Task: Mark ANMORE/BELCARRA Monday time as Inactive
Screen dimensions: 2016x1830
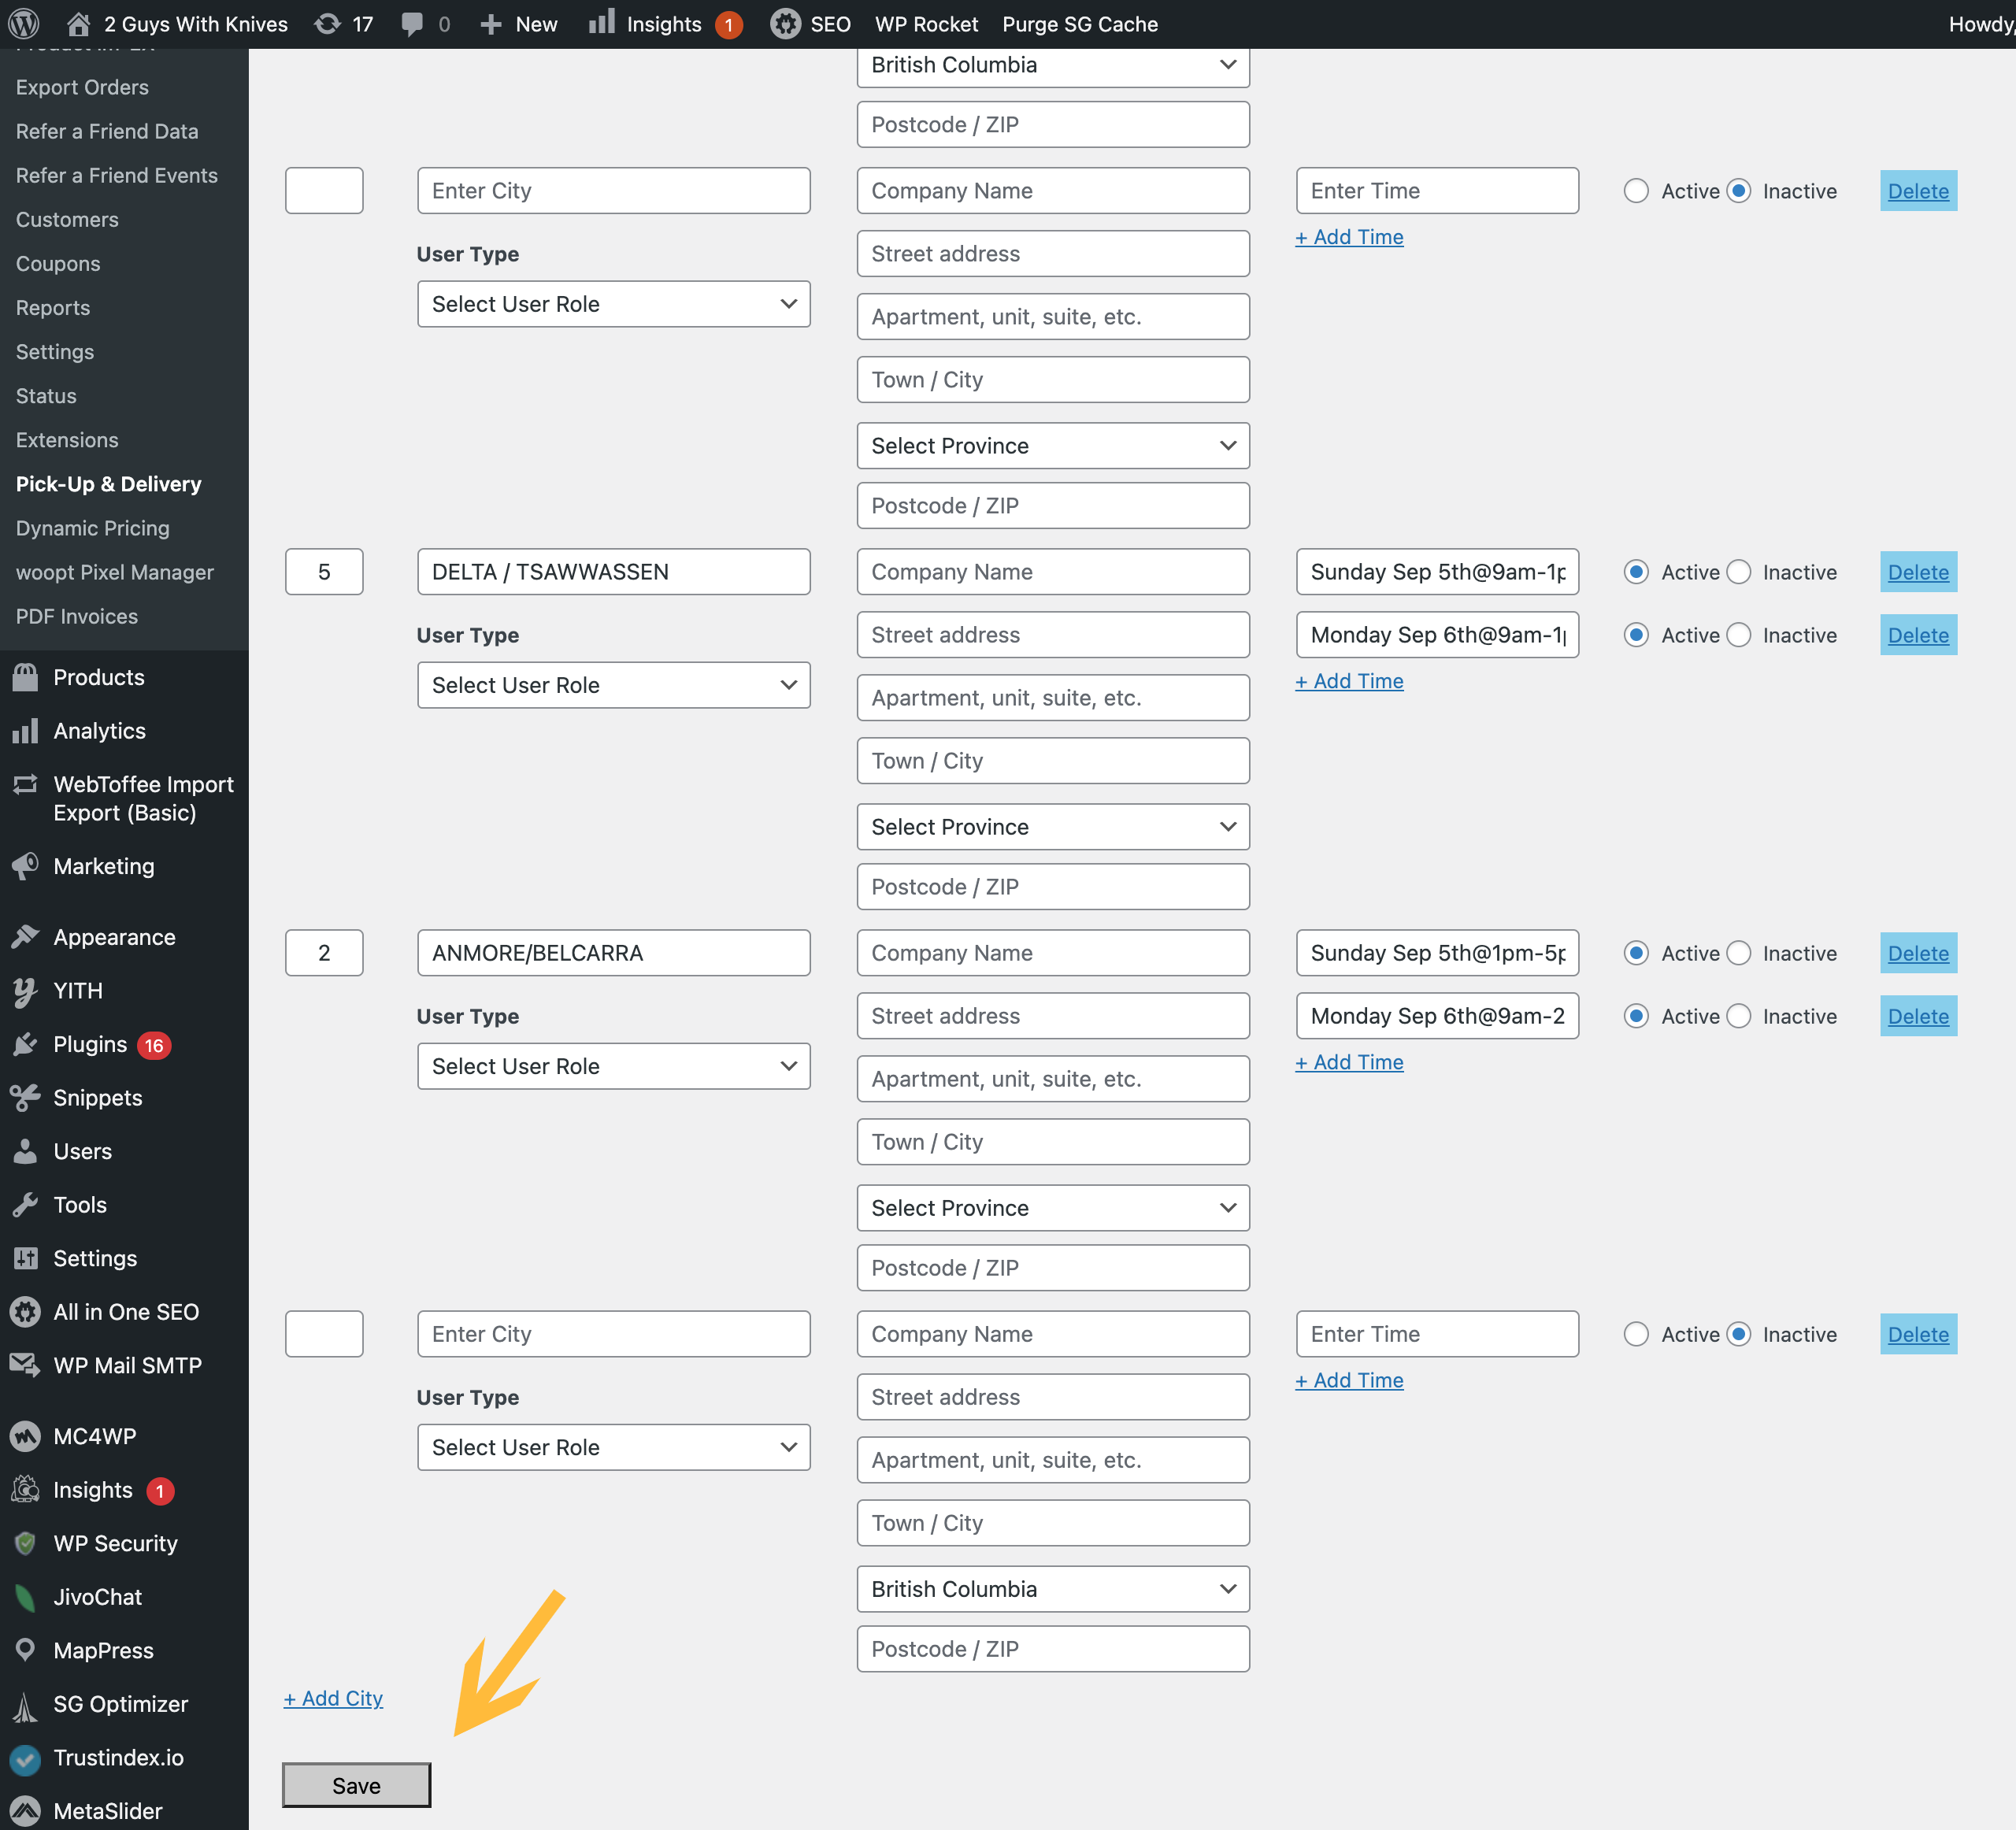Action: click(1739, 1016)
